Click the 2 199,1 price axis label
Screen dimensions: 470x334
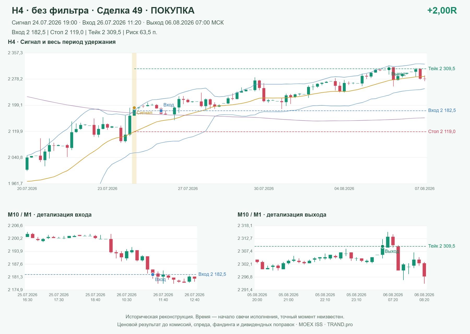click(x=15, y=105)
